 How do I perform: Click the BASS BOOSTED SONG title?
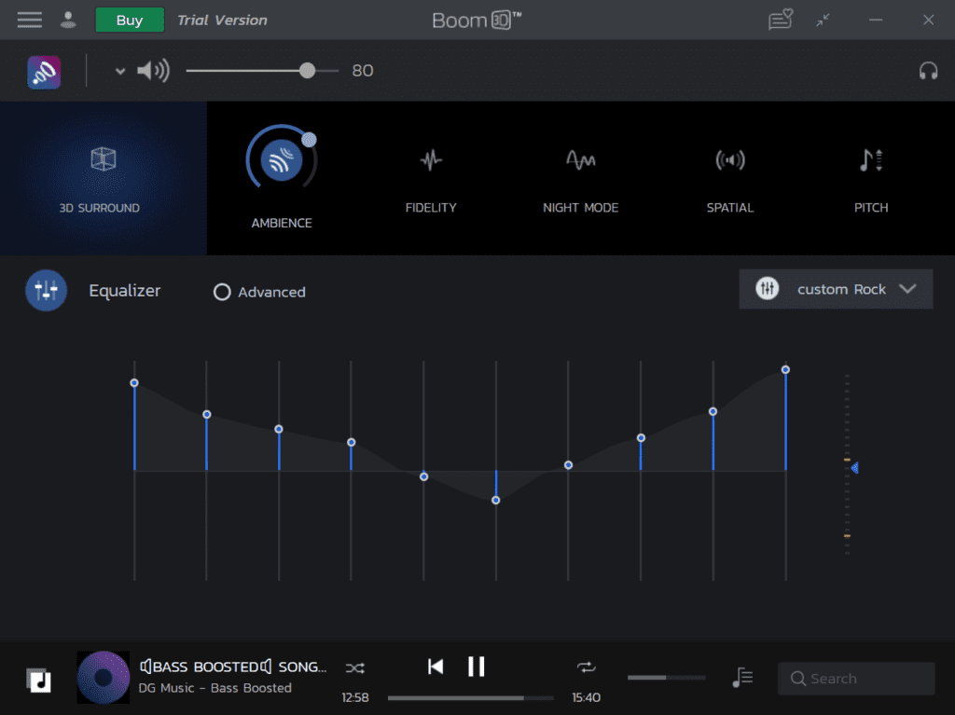(233, 667)
